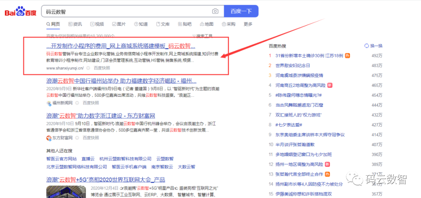Open hot search 东京奥组委主席谈桥本大辉夺冠争议
The image size is (421, 198).
pyautogui.click(x=310, y=135)
